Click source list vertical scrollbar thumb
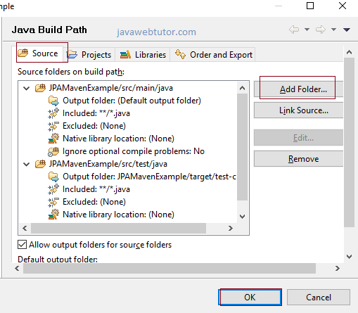 (243, 147)
